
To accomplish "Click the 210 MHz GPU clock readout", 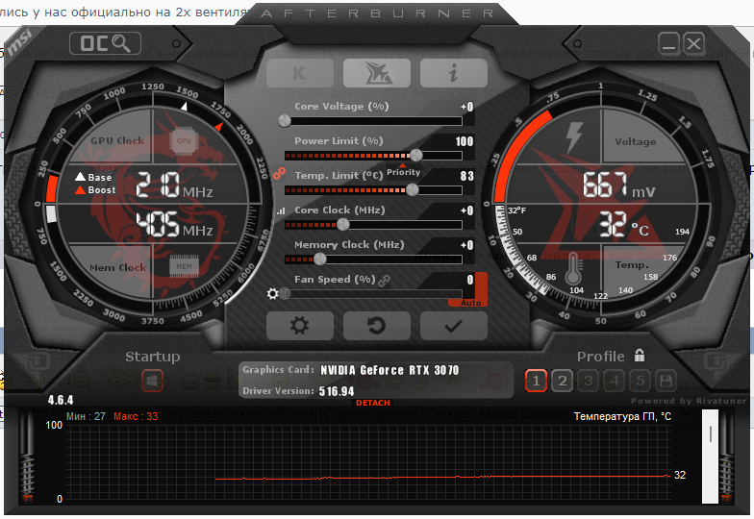I will tap(175, 185).
